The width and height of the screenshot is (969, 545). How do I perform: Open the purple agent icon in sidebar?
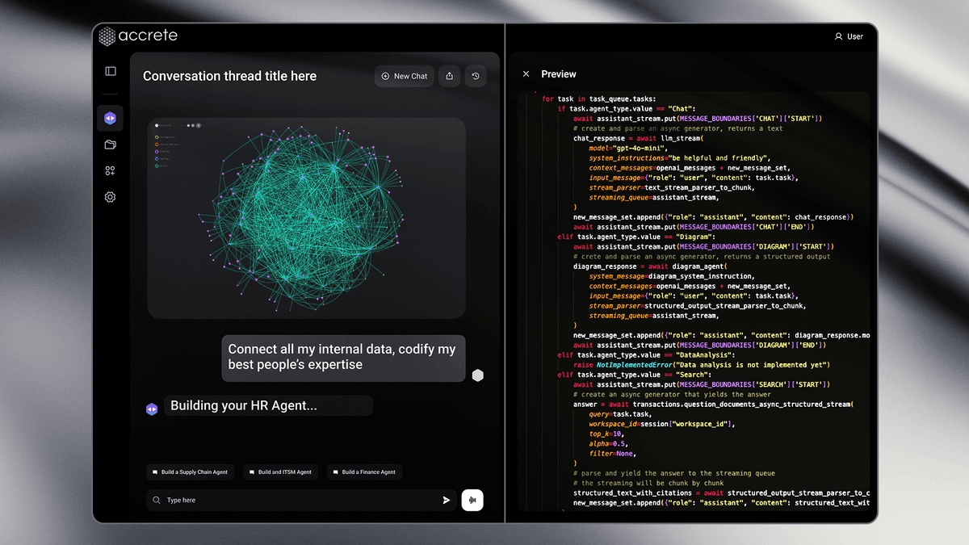click(x=111, y=118)
